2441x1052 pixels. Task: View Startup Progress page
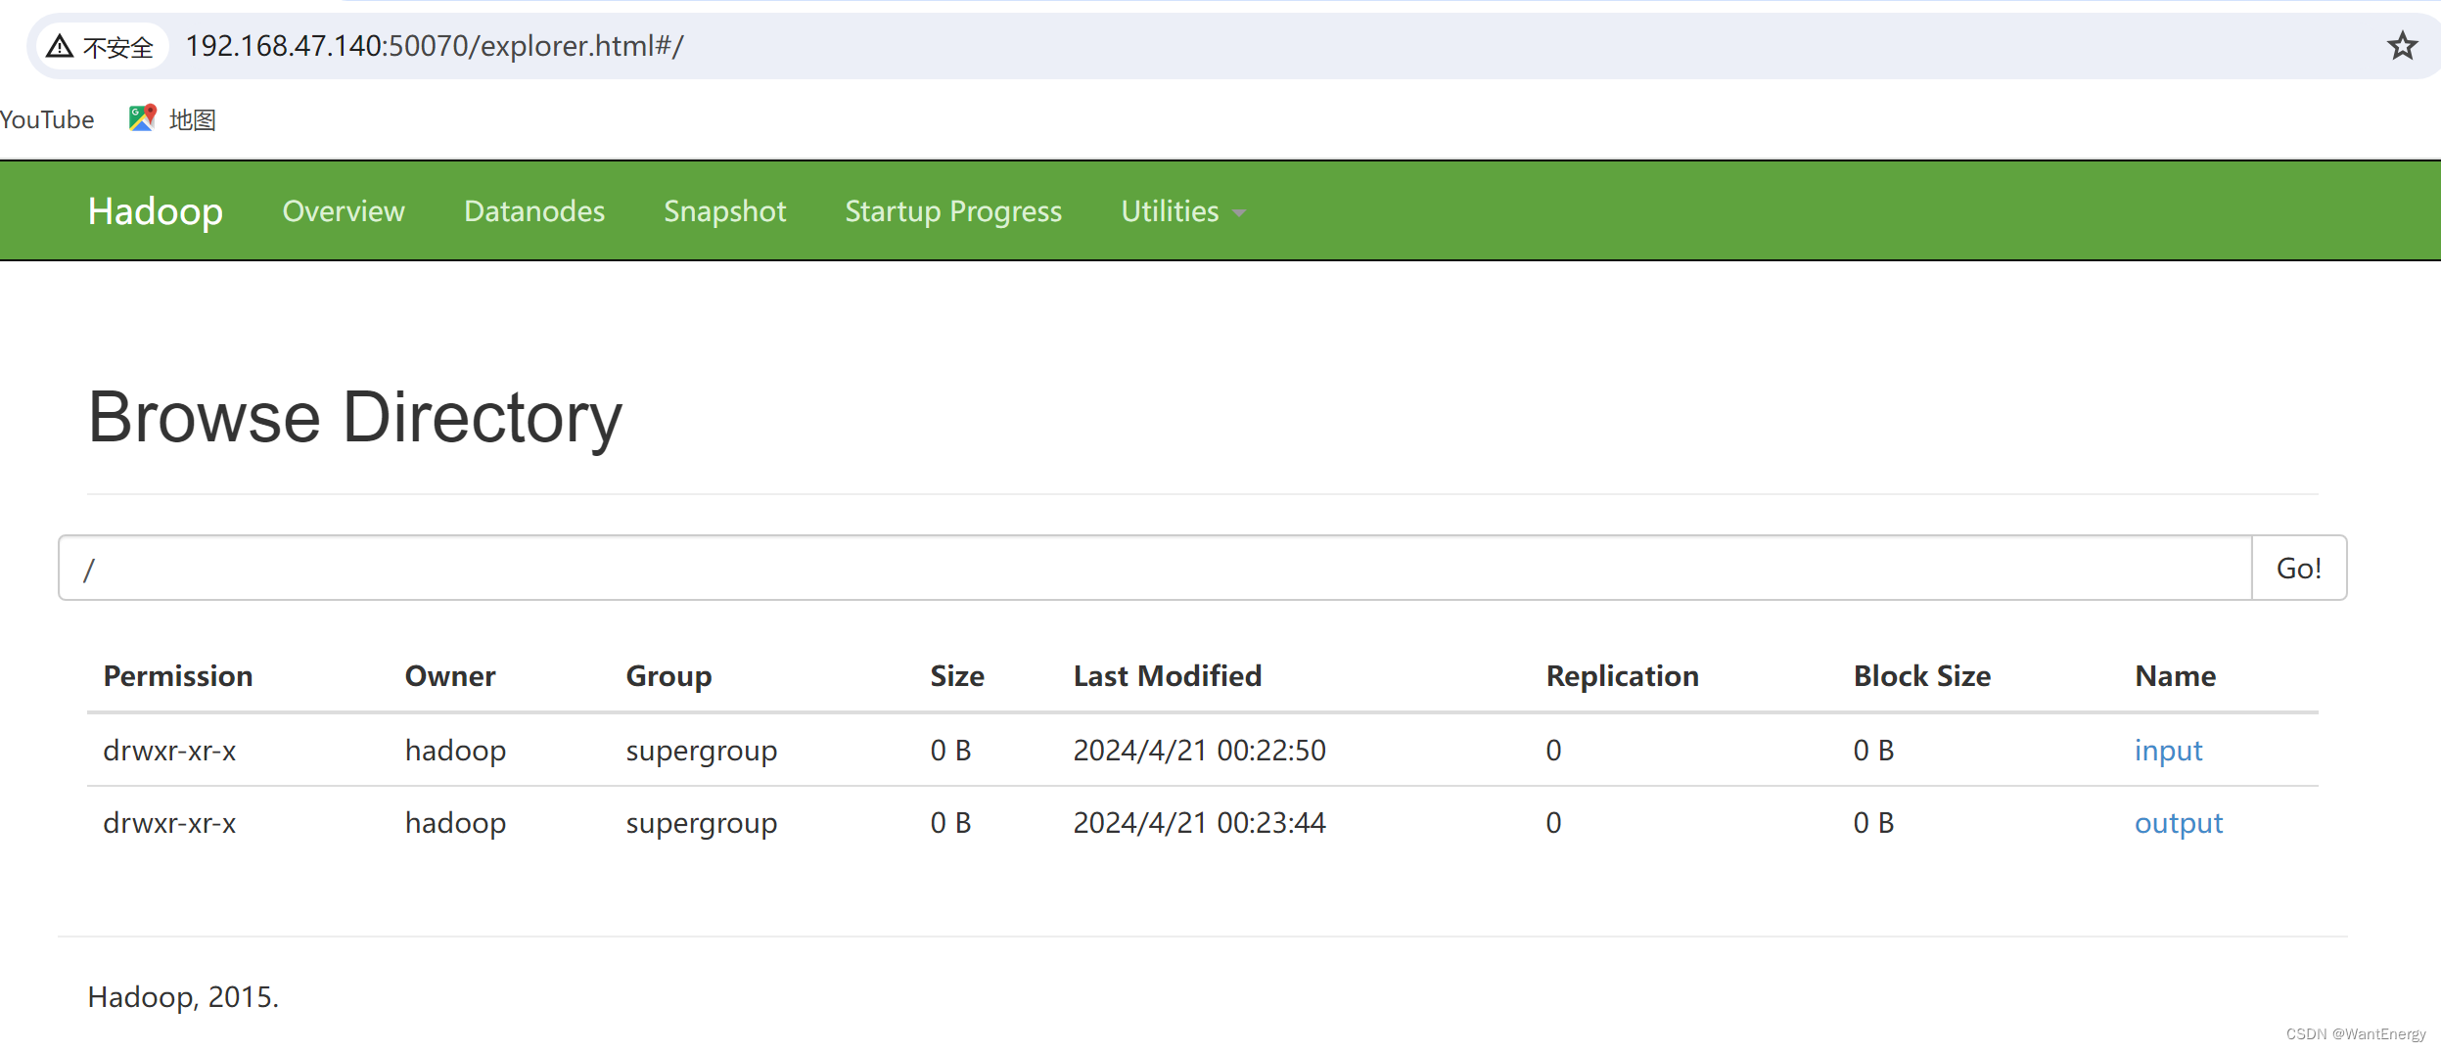click(953, 211)
